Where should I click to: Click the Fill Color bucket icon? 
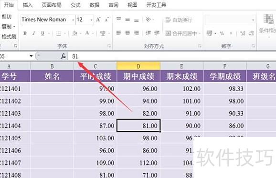[75, 33]
